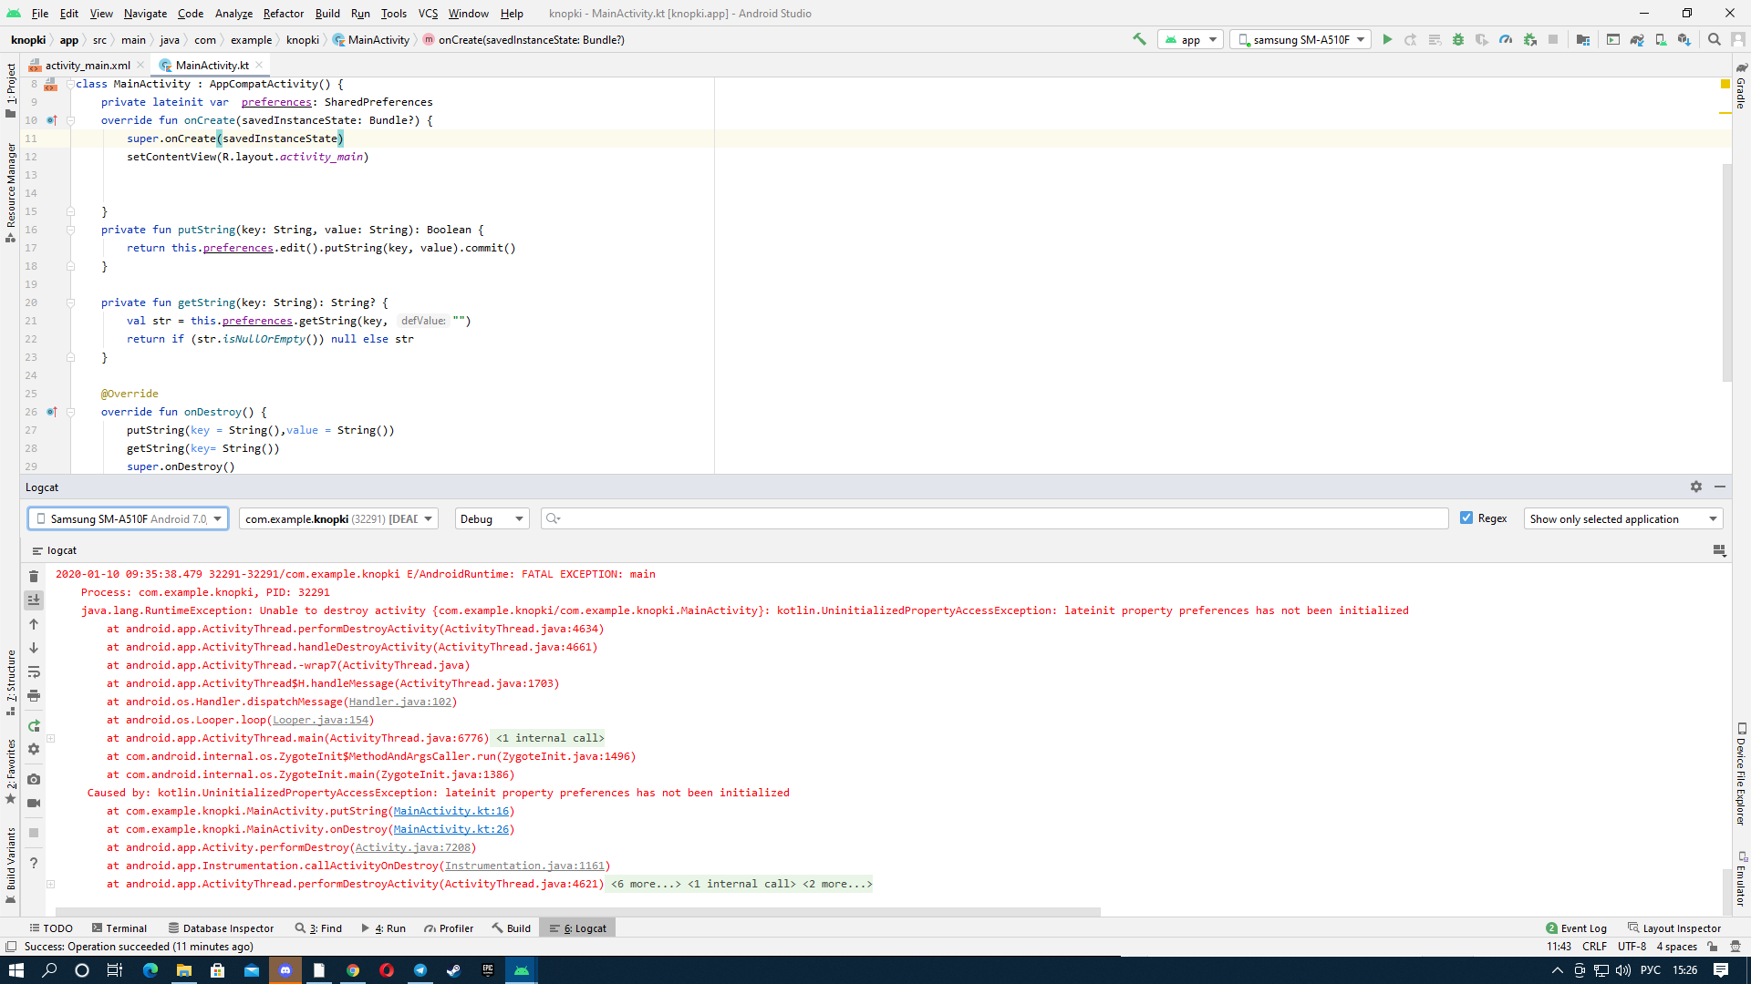Click the Debug app bug icon
Viewport: 1751px width, 984px height.
[1458, 39]
